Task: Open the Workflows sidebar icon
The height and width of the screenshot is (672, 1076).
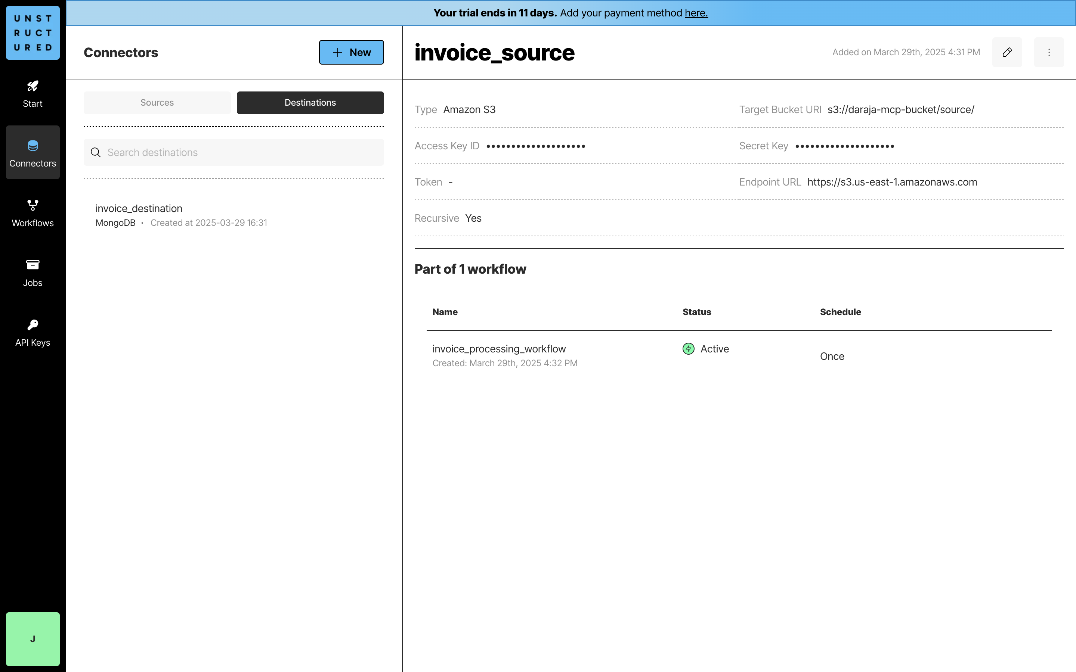Action: coord(33,205)
